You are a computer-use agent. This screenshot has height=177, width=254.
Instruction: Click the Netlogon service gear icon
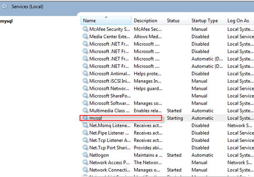pos(85,155)
